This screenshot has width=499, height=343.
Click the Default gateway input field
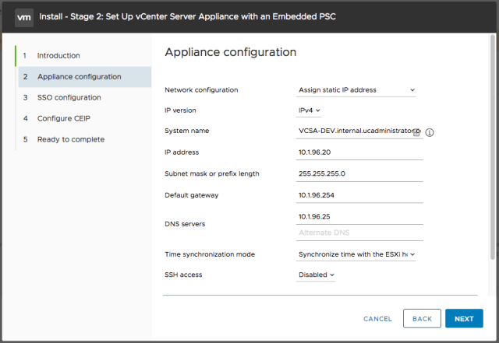click(359, 194)
